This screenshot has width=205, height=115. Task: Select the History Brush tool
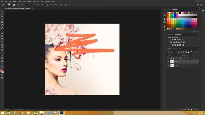pos(2,36)
